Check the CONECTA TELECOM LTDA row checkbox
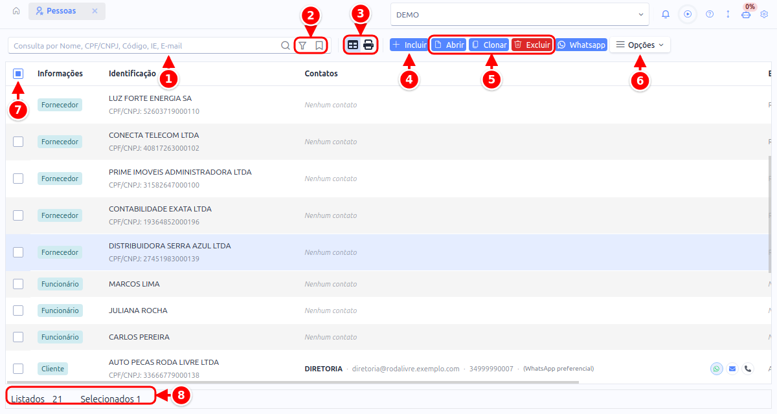This screenshot has height=414, width=777. click(18, 142)
